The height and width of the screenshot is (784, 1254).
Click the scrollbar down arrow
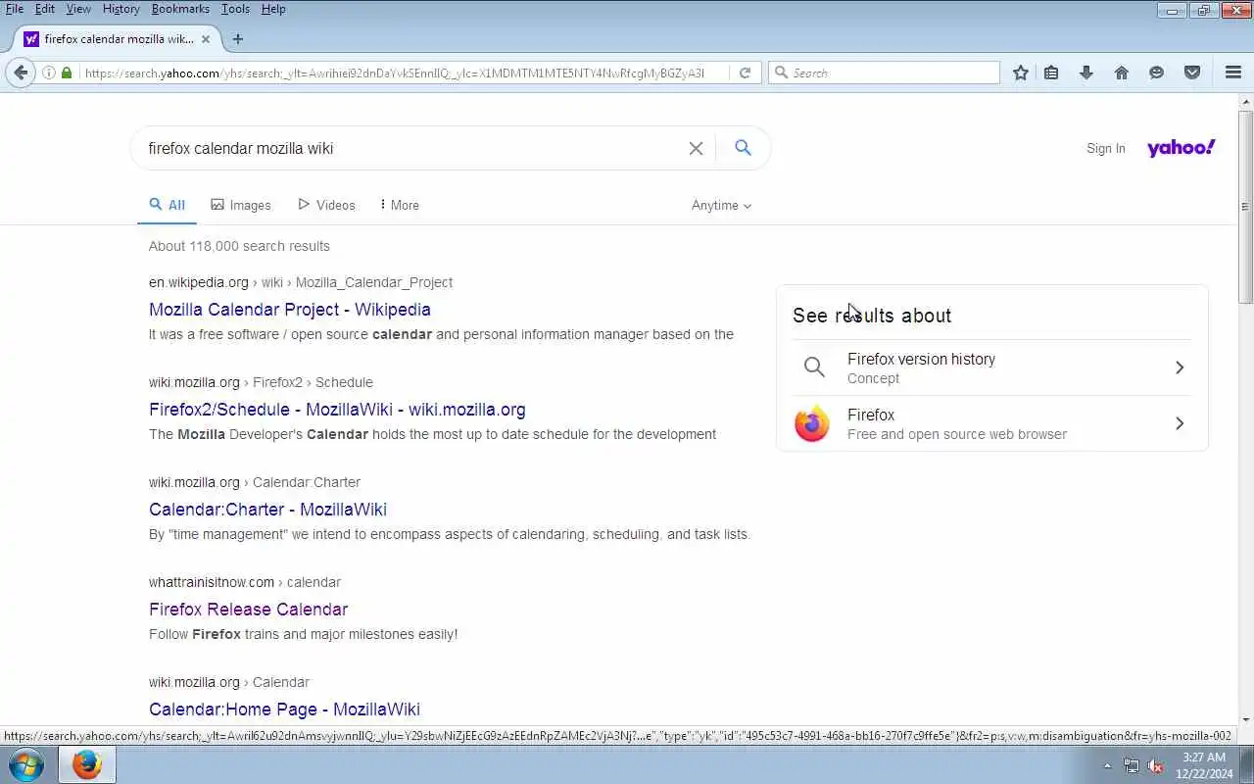[1246, 720]
